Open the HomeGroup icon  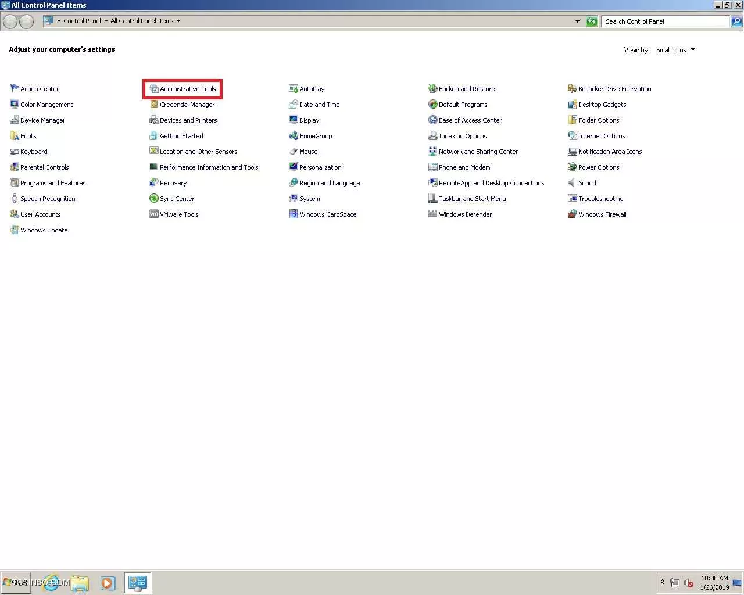point(294,135)
